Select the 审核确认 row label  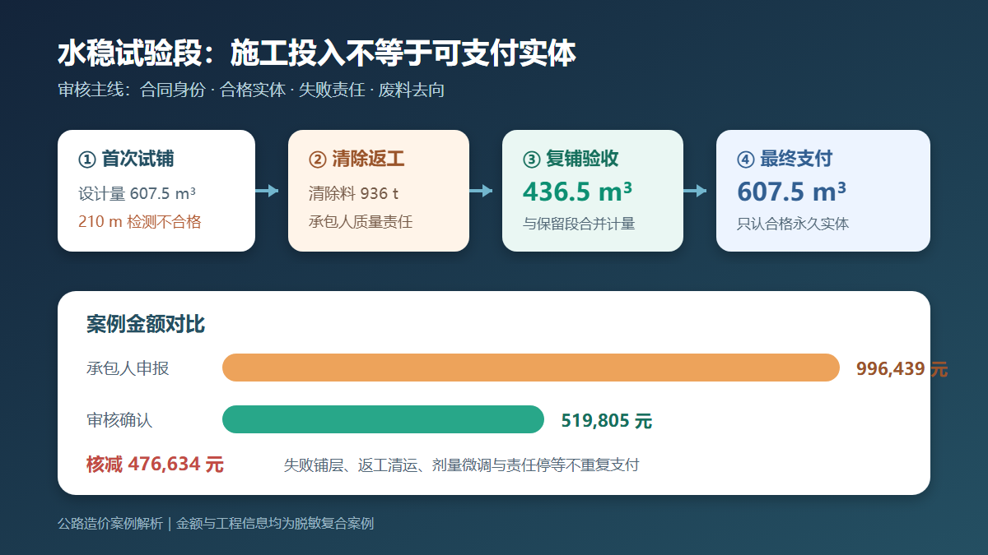click(119, 420)
